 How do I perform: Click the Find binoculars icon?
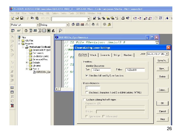click(94, 18)
